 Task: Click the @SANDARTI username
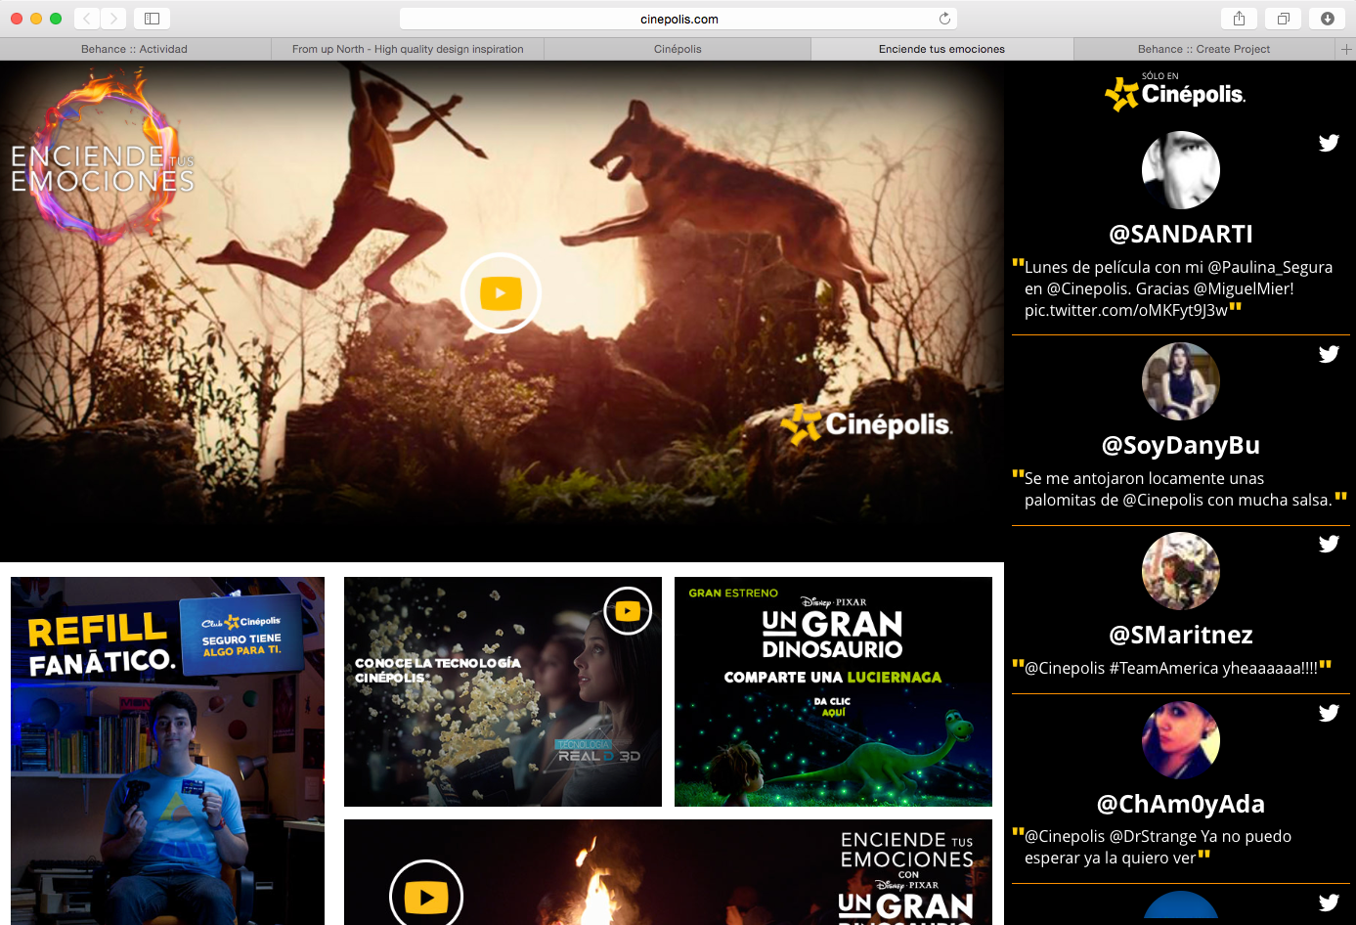pyautogui.click(x=1181, y=234)
